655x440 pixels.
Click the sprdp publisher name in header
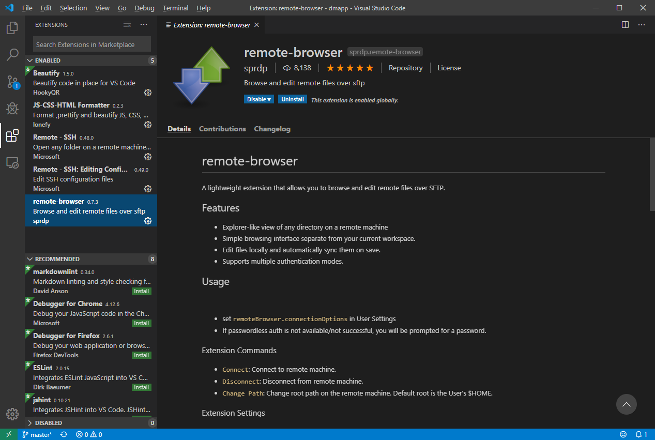click(256, 68)
